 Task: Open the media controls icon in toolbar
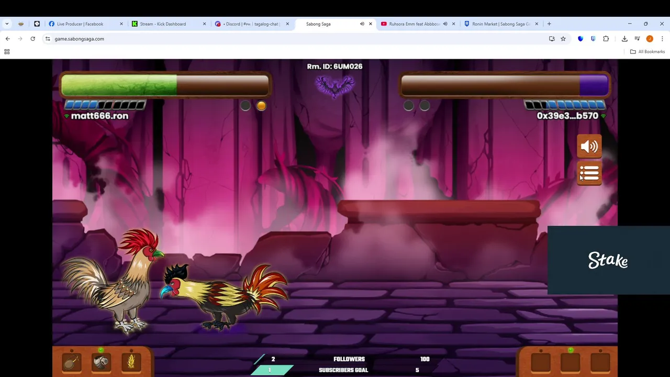click(x=637, y=39)
